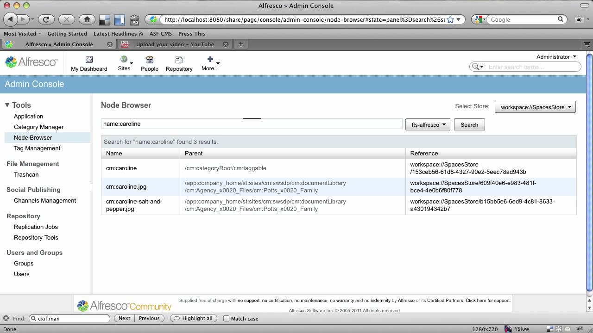
Task: Open the My Dashboard icon
Action: click(89, 60)
